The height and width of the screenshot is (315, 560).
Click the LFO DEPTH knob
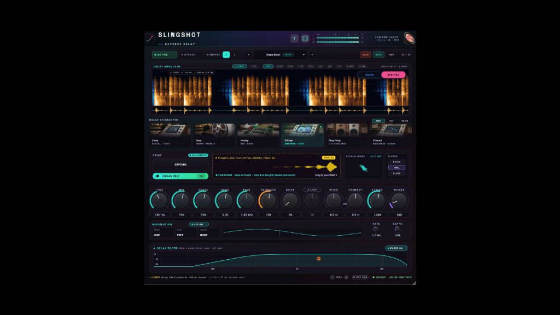coord(397,229)
